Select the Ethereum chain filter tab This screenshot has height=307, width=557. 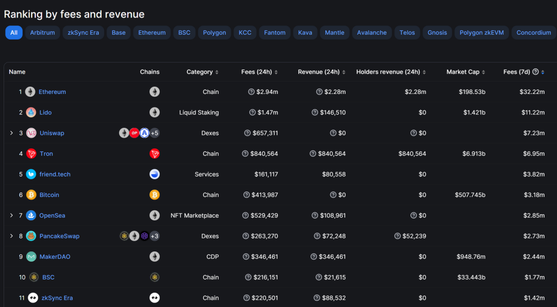point(152,33)
